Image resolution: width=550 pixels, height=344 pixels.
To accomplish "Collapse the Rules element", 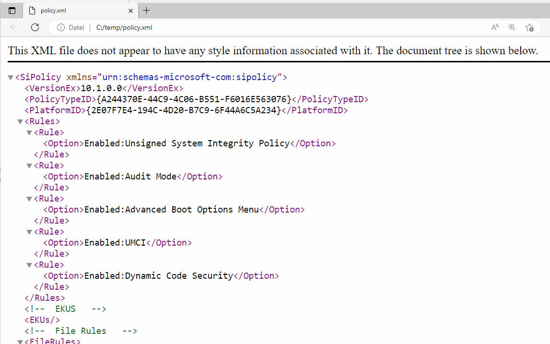I will click(20, 121).
